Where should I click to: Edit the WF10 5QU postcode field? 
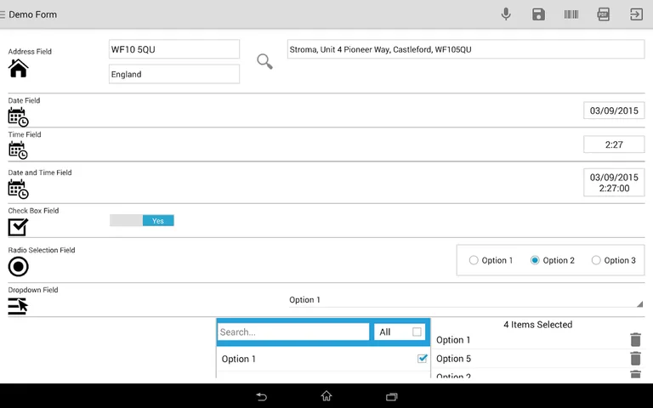tap(174, 49)
